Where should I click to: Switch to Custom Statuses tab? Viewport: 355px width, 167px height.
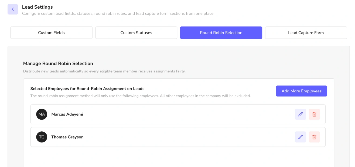(x=136, y=33)
